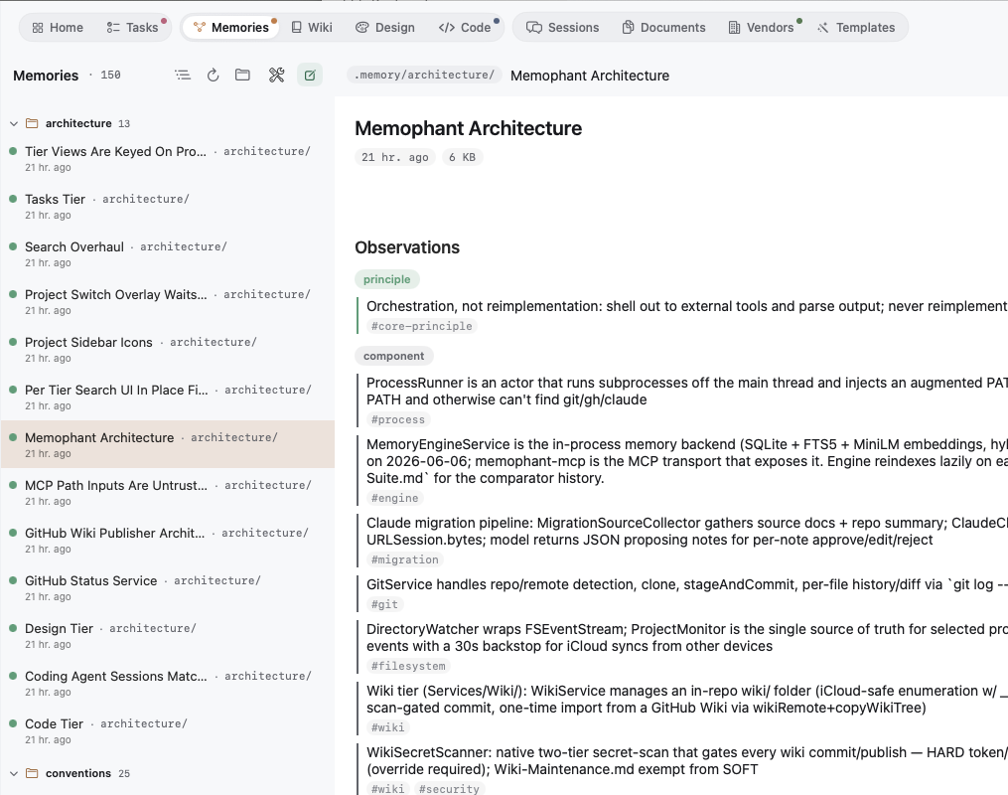Click the '21 hr. ago' badge under title
This screenshot has height=795, width=1008.
pos(394,158)
